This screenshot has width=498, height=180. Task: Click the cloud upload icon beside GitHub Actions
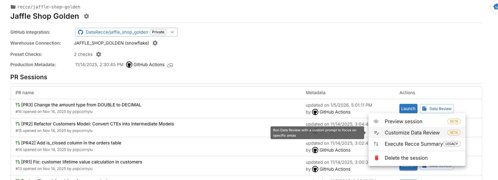coord(170,65)
